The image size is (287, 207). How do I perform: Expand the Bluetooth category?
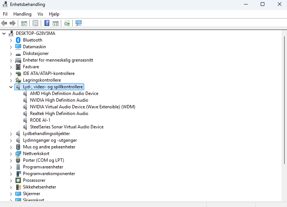coord(11,40)
